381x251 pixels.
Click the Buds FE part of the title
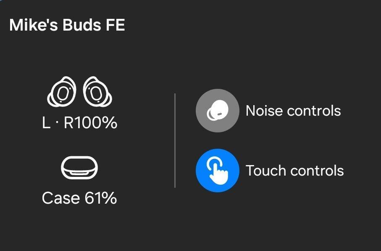94,25
